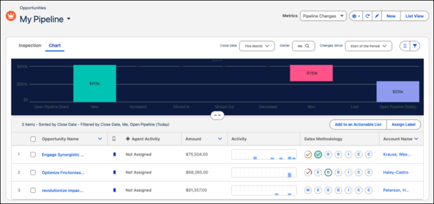Screen dimensions: 434x204
Task: Check the Optimize Frictionless row checkbox
Action: point(33,172)
